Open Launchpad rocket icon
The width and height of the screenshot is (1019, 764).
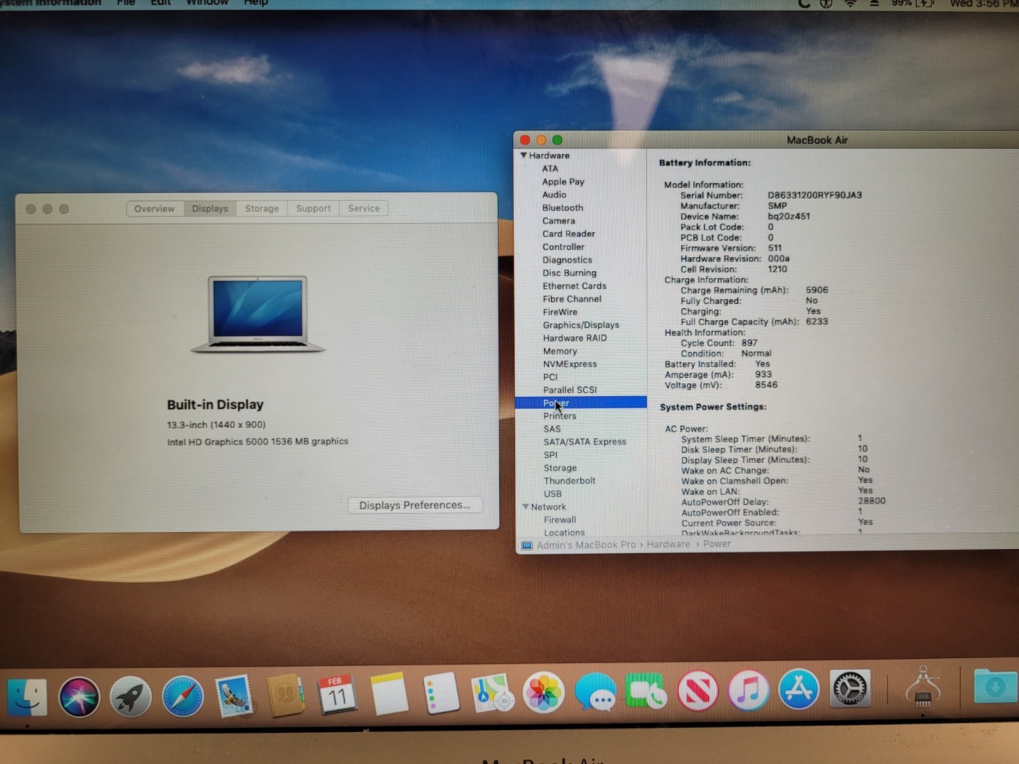coord(131,697)
